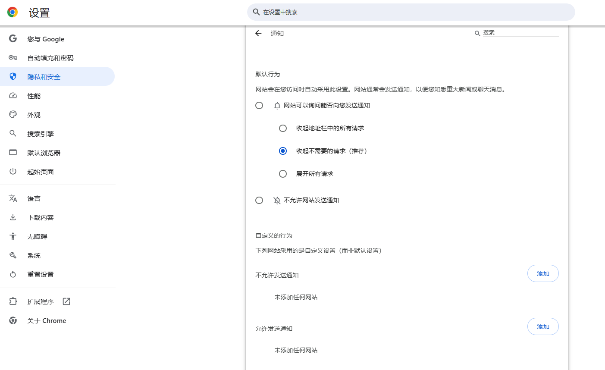
Task: Open 重置设置 section
Action: point(57,274)
